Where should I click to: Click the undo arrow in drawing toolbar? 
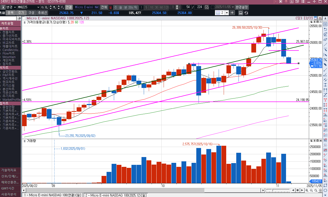[x=325, y=29]
